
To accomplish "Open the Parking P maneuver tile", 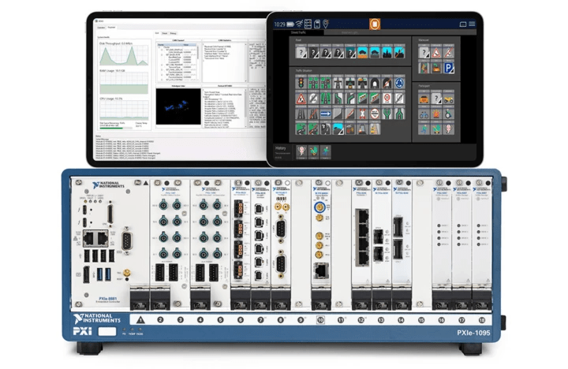I will click(x=449, y=68).
